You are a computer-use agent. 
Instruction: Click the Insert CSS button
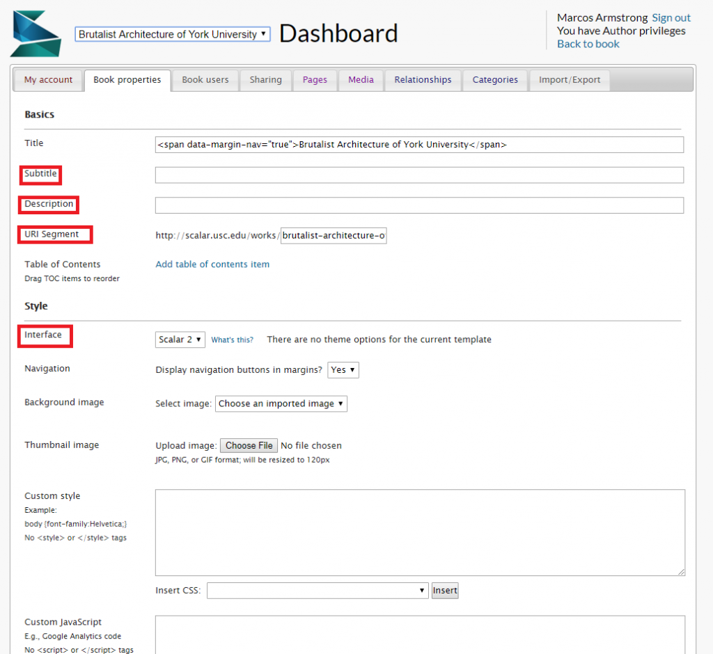pos(445,591)
